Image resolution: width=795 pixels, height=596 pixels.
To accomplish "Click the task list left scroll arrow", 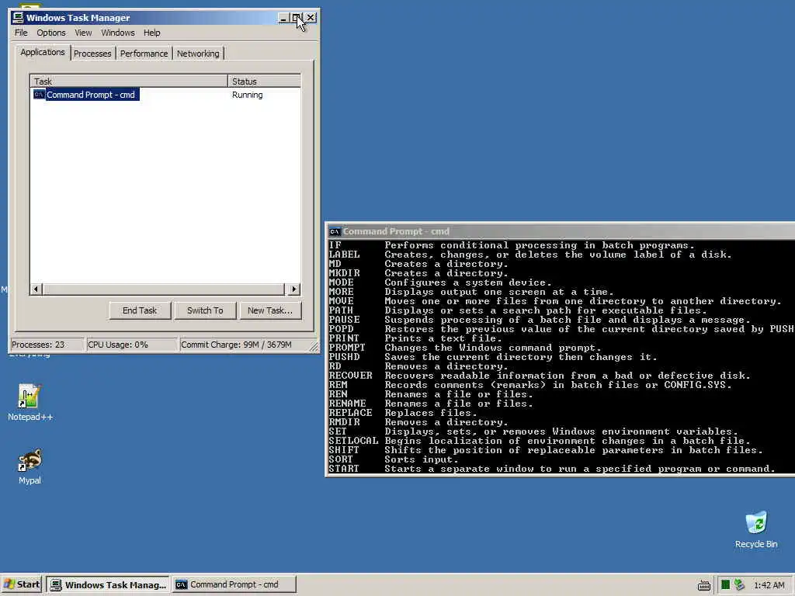I will 36,289.
